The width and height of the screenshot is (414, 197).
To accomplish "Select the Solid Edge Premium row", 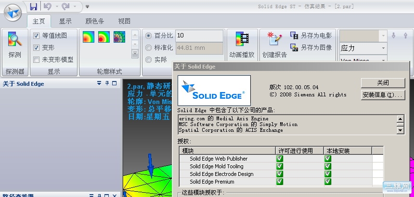I will [x=281, y=182].
